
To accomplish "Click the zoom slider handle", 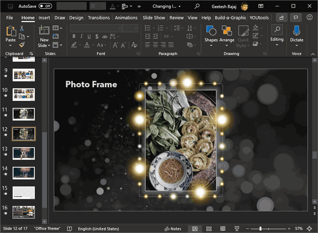I will click(x=260, y=229).
